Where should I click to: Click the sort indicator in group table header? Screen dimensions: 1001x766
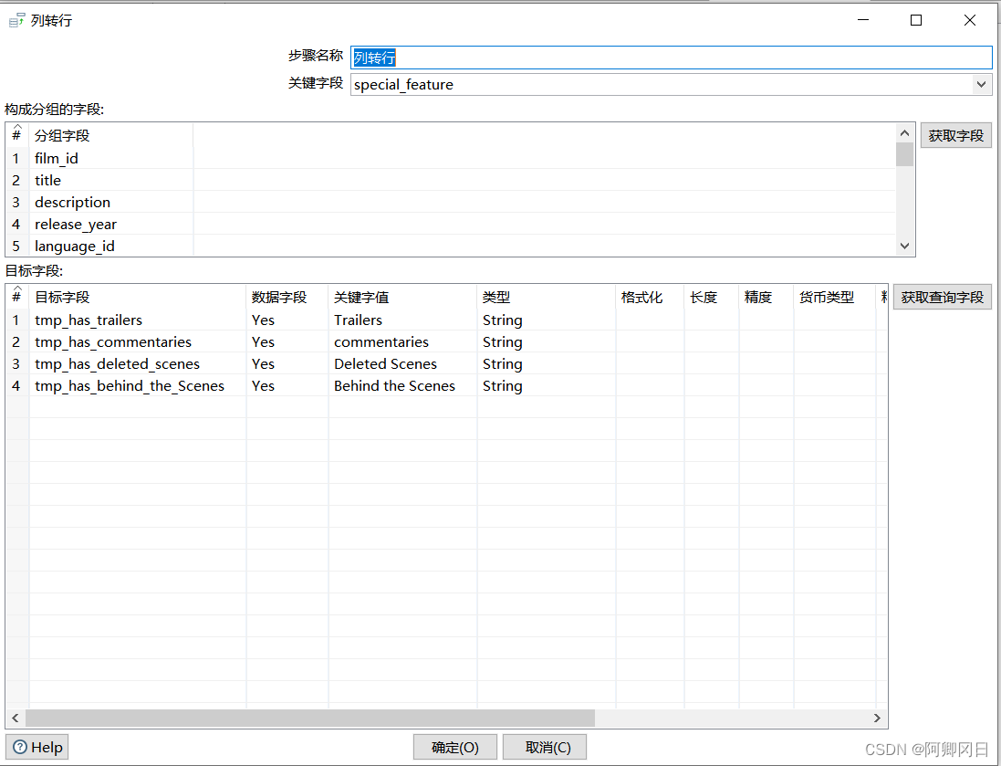pyautogui.click(x=16, y=130)
